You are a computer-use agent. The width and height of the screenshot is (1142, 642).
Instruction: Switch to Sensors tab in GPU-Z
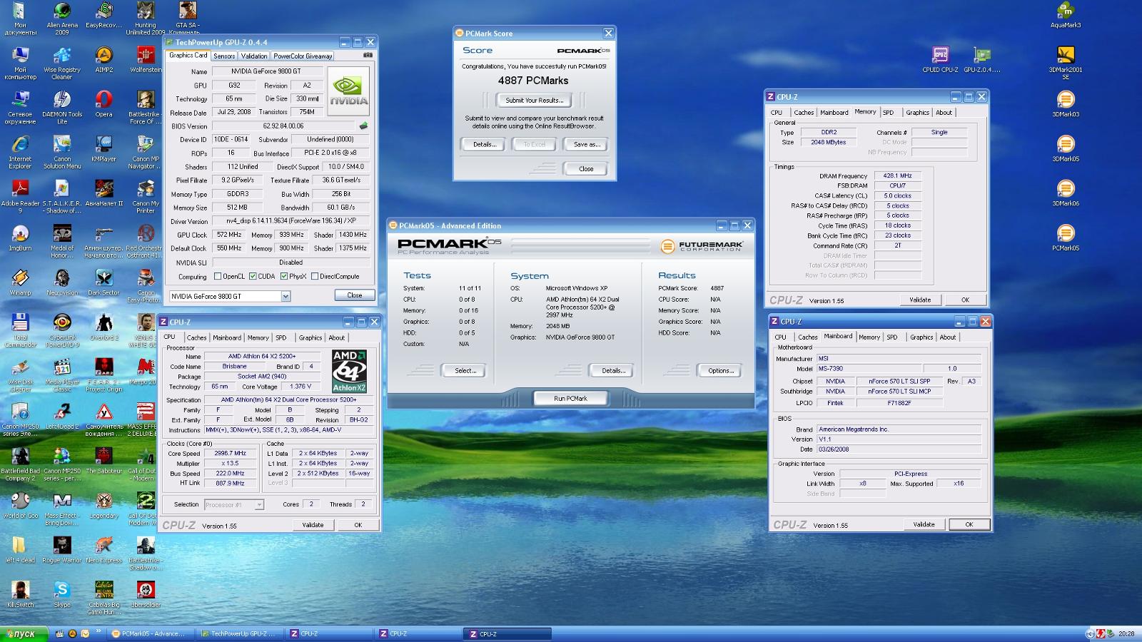[x=224, y=56]
